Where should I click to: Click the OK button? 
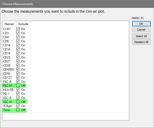coord(141,24)
